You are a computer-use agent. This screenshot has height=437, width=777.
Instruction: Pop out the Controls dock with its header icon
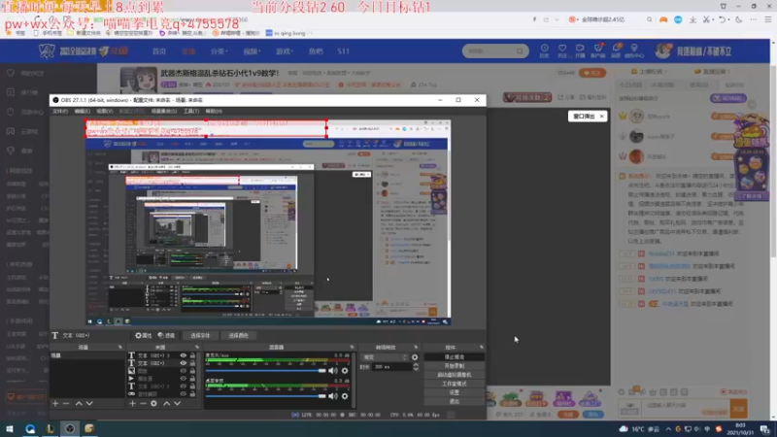point(481,348)
